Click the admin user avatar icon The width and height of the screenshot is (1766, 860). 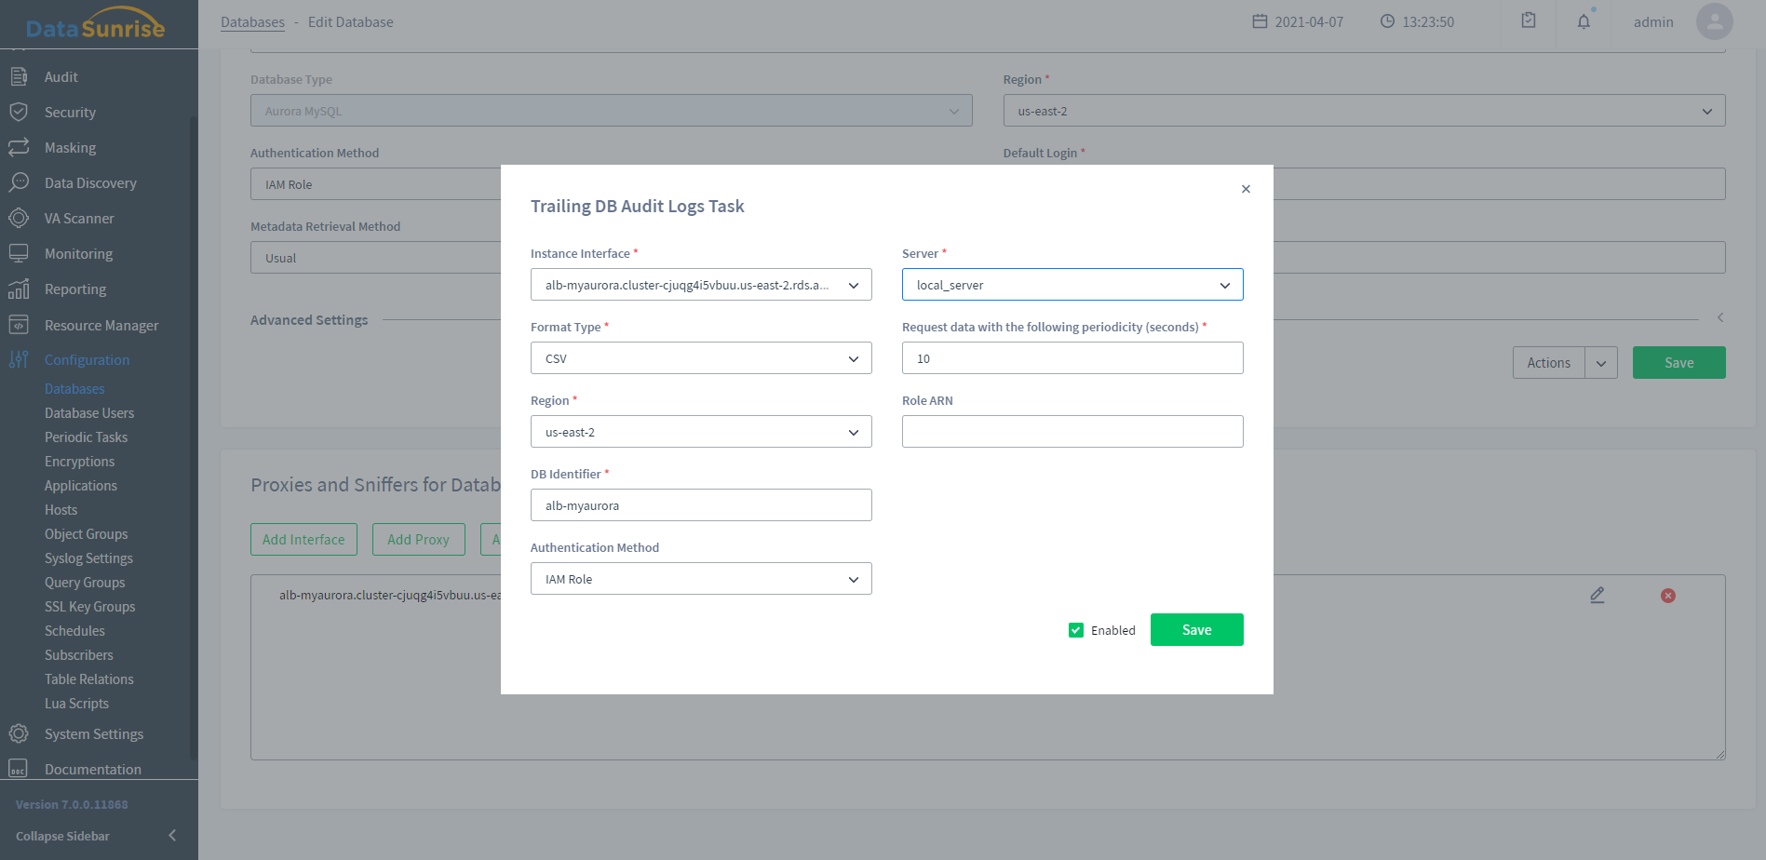click(x=1714, y=21)
